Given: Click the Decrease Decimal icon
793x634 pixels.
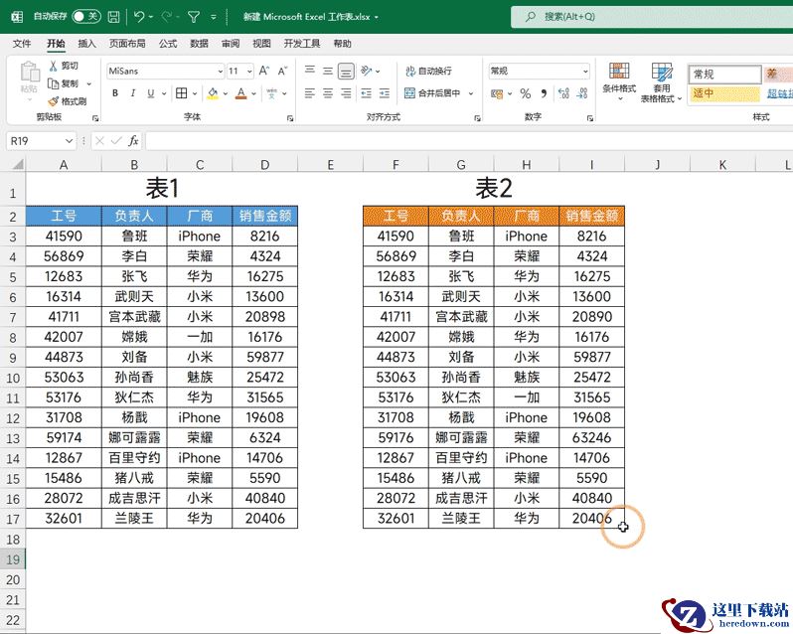Looking at the screenshot, I should click(582, 93).
